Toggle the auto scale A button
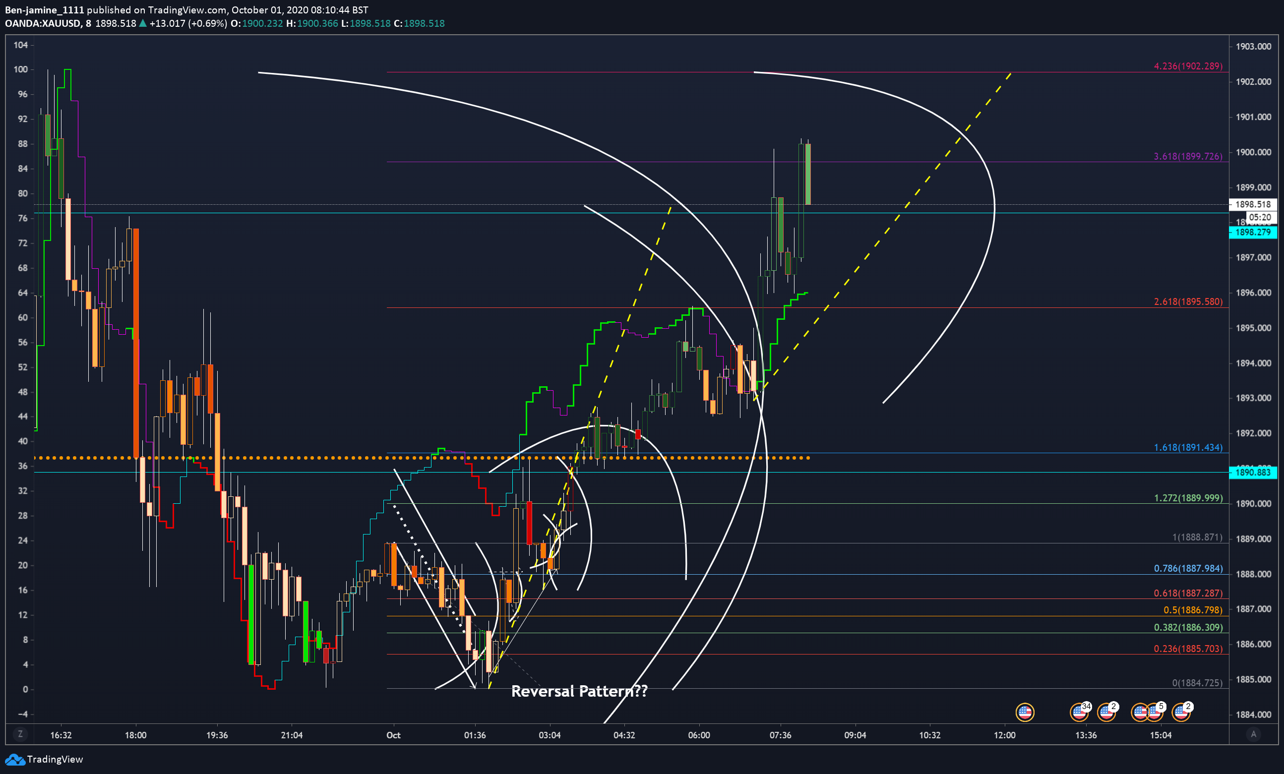Screen dimensions: 1284x774 coord(1253,734)
